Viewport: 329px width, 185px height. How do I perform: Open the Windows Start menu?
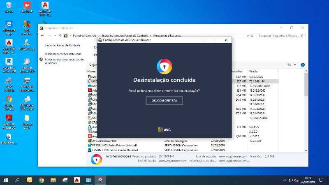click(6, 180)
